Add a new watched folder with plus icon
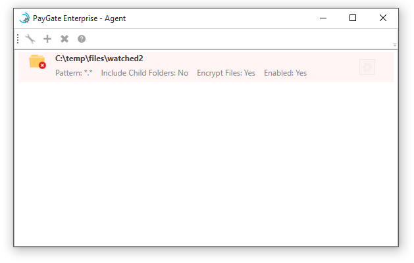Viewport: 414px width, 263px height. click(47, 39)
